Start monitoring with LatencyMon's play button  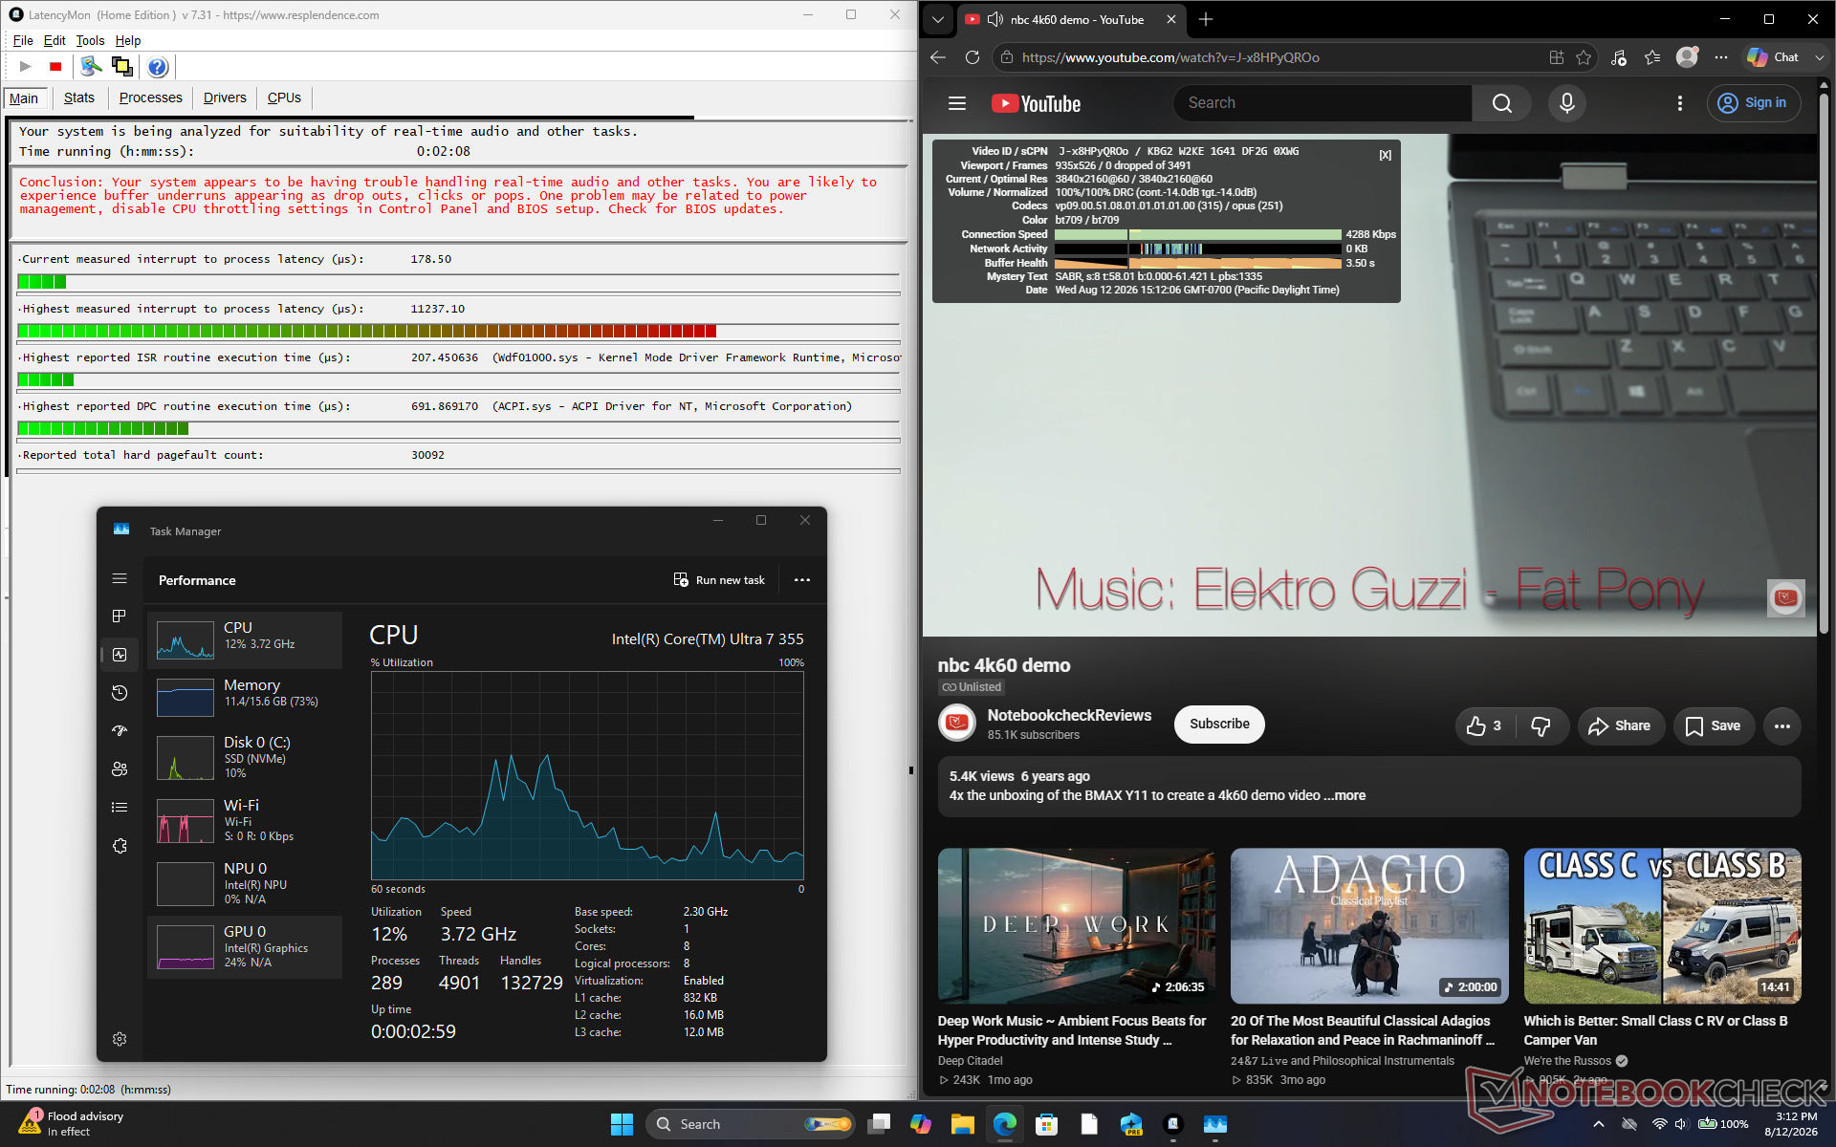tap(26, 66)
